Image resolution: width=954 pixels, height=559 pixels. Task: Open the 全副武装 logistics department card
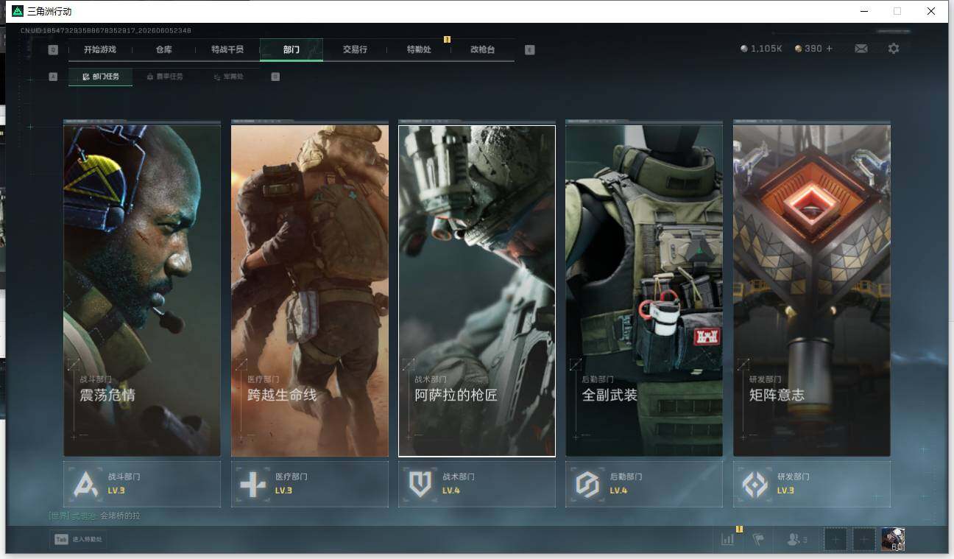[644, 290]
